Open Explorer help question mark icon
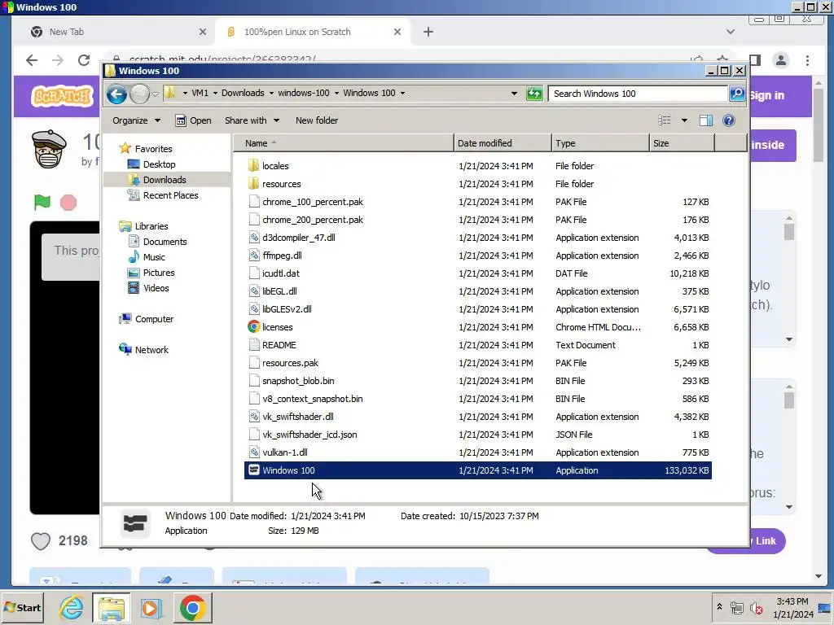 click(729, 120)
